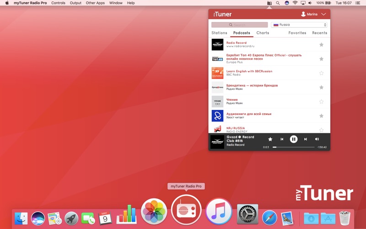The height and width of the screenshot is (229, 366).
Task: Open the Controls menu
Action: [x=58, y=3]
